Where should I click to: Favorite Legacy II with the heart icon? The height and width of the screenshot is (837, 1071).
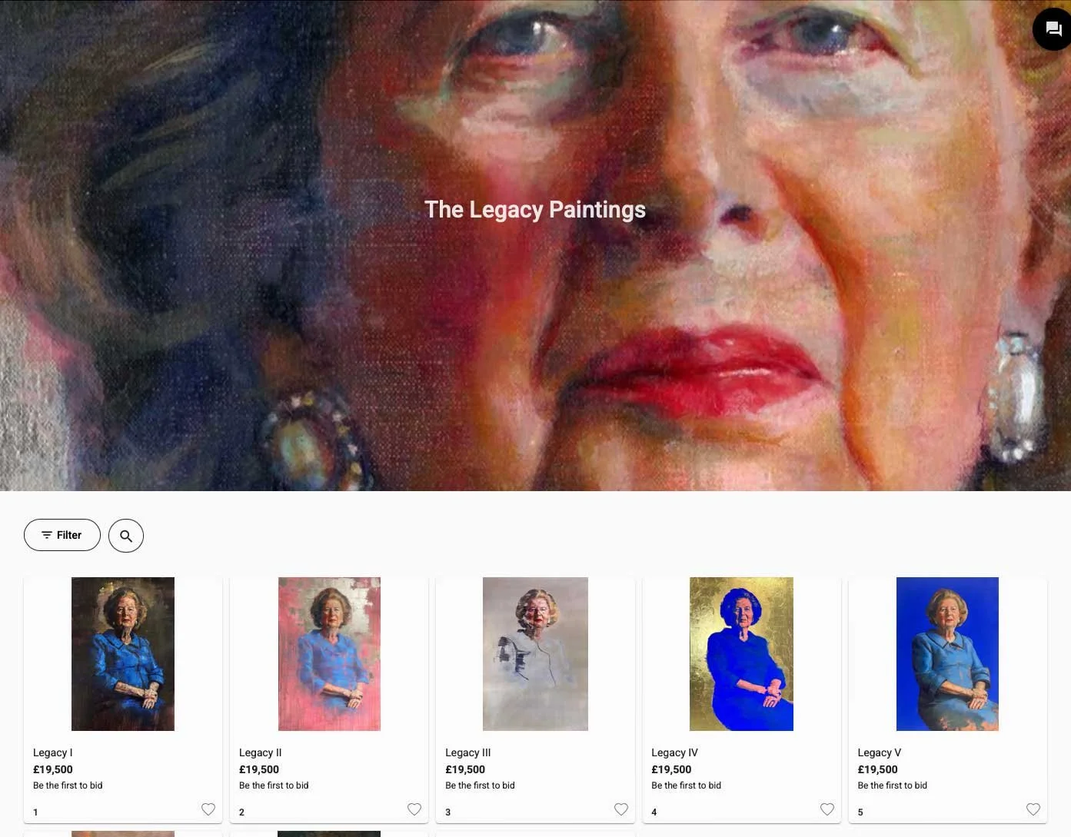pos(414,809)
